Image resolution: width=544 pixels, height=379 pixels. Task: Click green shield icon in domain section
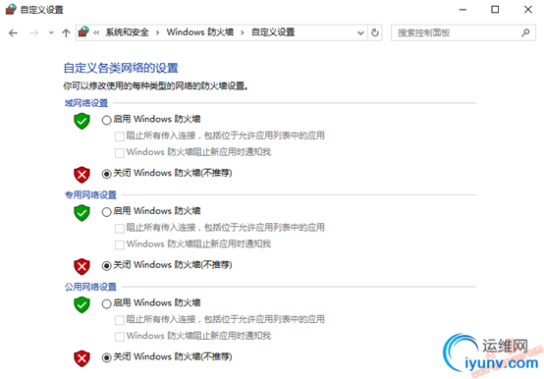point(82,121)
